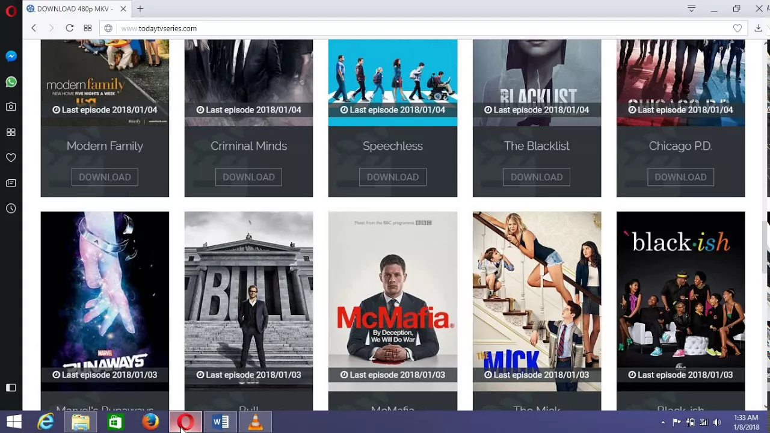Image resolution: width=770 pixels, height=433 pixels.
Task: Open Speed Dial from the sidebar
Action: (x=11, y=132)
